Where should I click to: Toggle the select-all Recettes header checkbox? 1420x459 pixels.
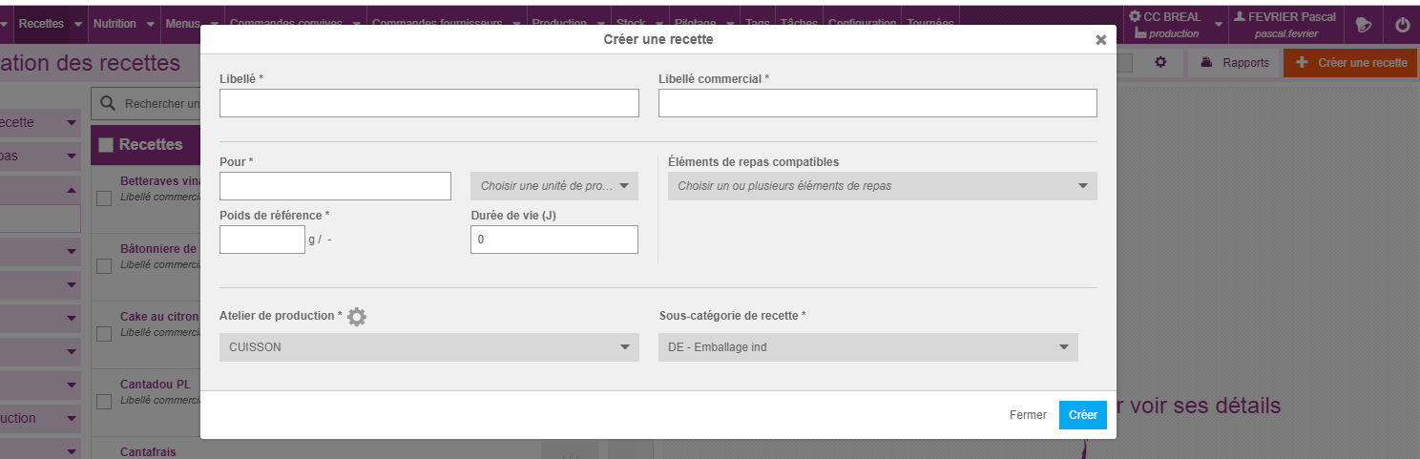point(106,145)
